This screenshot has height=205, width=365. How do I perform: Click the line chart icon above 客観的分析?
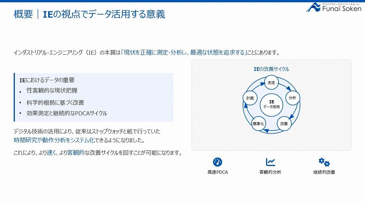270,162
